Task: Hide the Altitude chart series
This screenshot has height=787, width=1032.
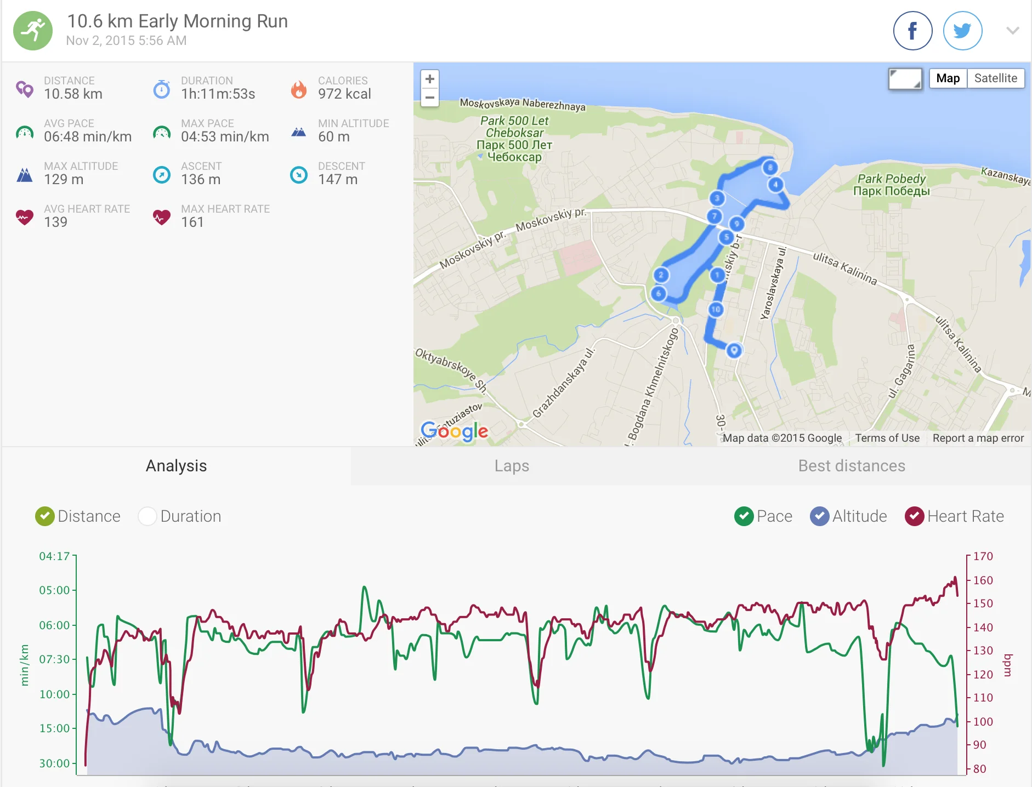Action: [x=819, y=516]
